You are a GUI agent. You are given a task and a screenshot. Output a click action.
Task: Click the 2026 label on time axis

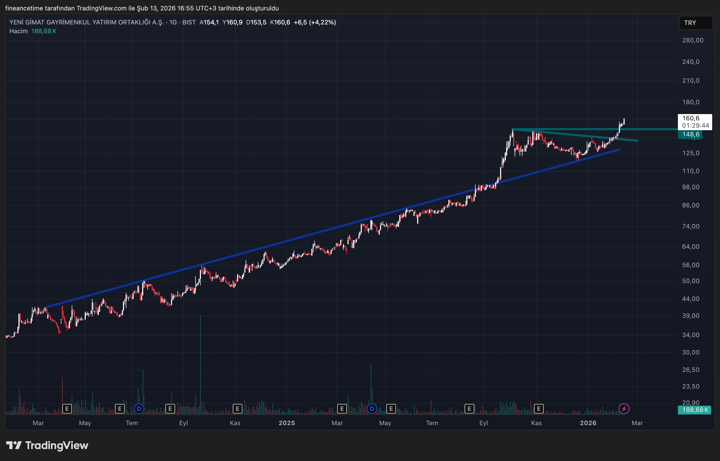[588, 423]
